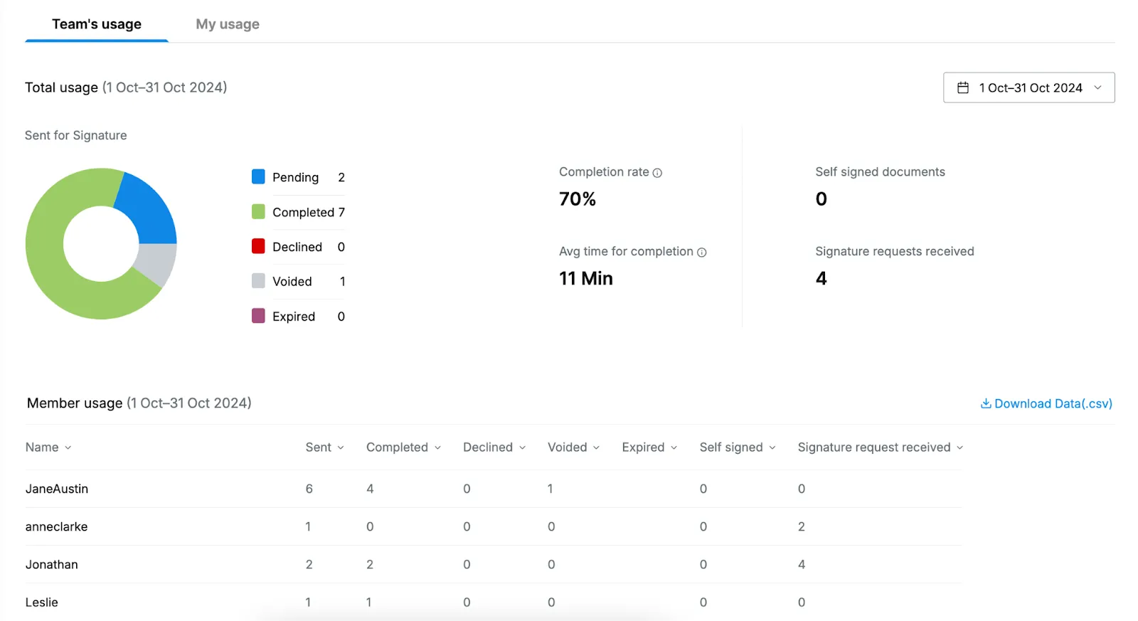Click the red Declined legend swatch
This screenshot has width=1138, height=621.
pyautogui.click(x=258, y=246)
